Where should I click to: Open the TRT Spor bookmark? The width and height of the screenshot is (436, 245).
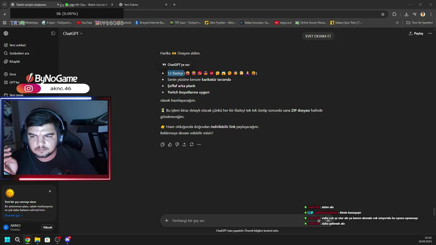[x=185, y=23]
